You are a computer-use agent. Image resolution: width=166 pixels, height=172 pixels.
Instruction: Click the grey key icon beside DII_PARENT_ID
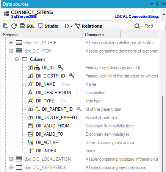click(x=79, y=109)
